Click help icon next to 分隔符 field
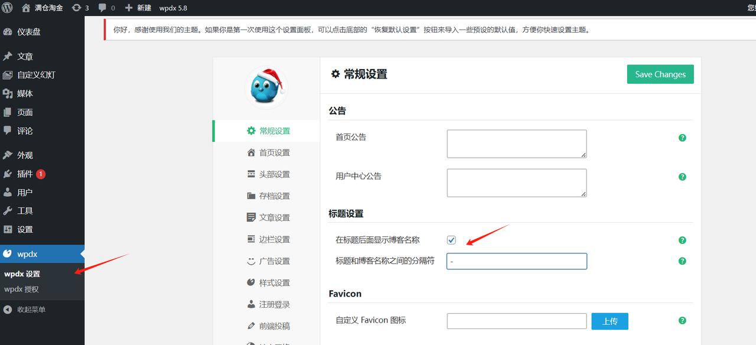756x345 pixels. click(x=682, y=261)
